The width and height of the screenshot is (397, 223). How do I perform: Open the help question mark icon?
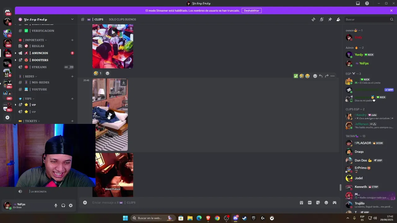click(367, 3)
